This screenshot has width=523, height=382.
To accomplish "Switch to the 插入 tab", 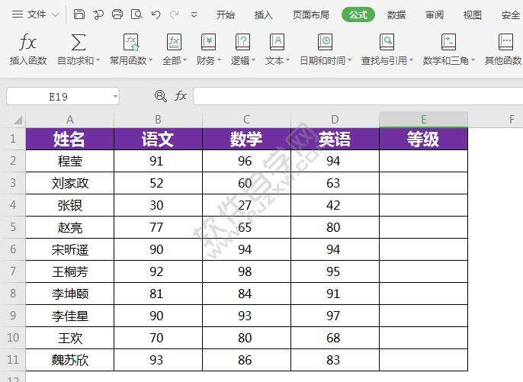I will 264,14.
